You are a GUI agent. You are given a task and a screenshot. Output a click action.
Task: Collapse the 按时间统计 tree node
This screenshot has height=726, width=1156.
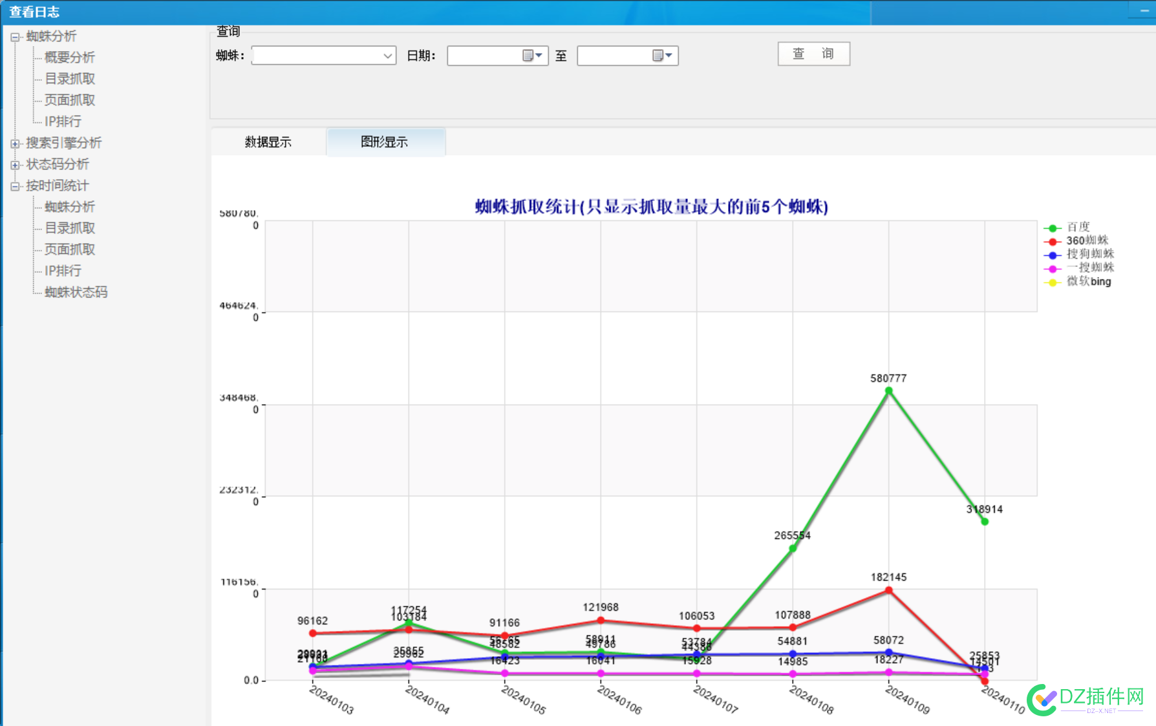[15, 186]
